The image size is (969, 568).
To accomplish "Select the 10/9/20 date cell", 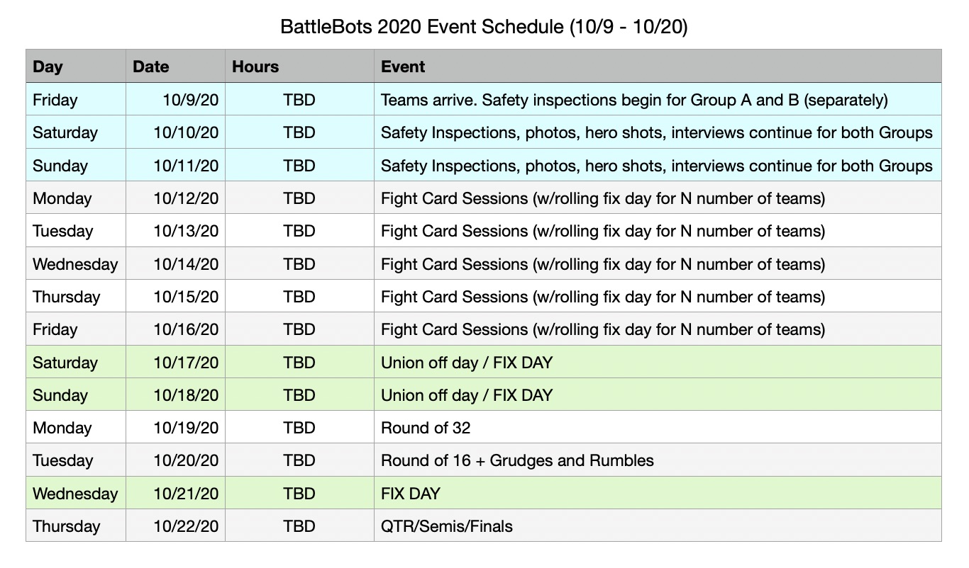I will pyautogui.click(x=175, y=100).
